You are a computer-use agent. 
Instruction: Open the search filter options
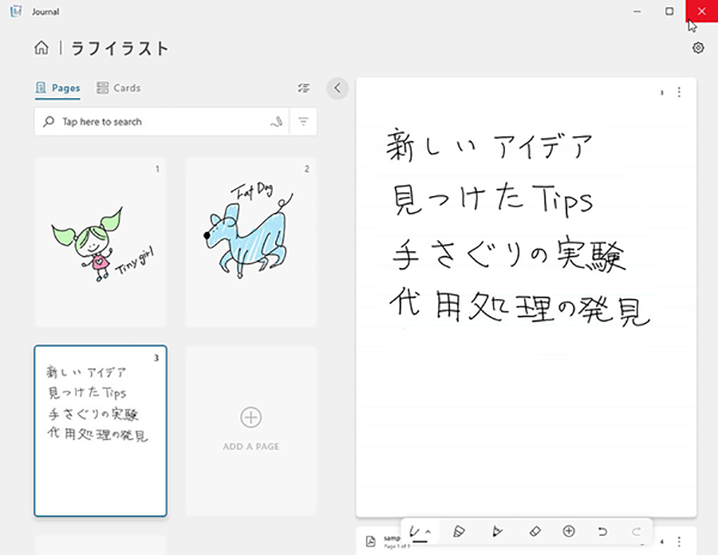pyautogui.click(x=303, y=122)
